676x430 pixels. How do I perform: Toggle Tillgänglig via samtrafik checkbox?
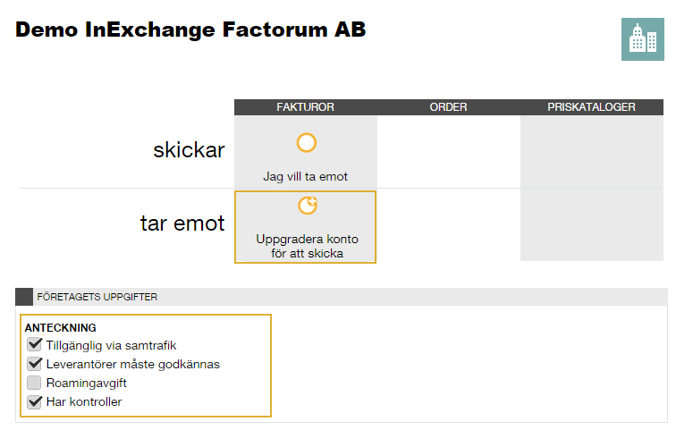click(x=34, y=345)
